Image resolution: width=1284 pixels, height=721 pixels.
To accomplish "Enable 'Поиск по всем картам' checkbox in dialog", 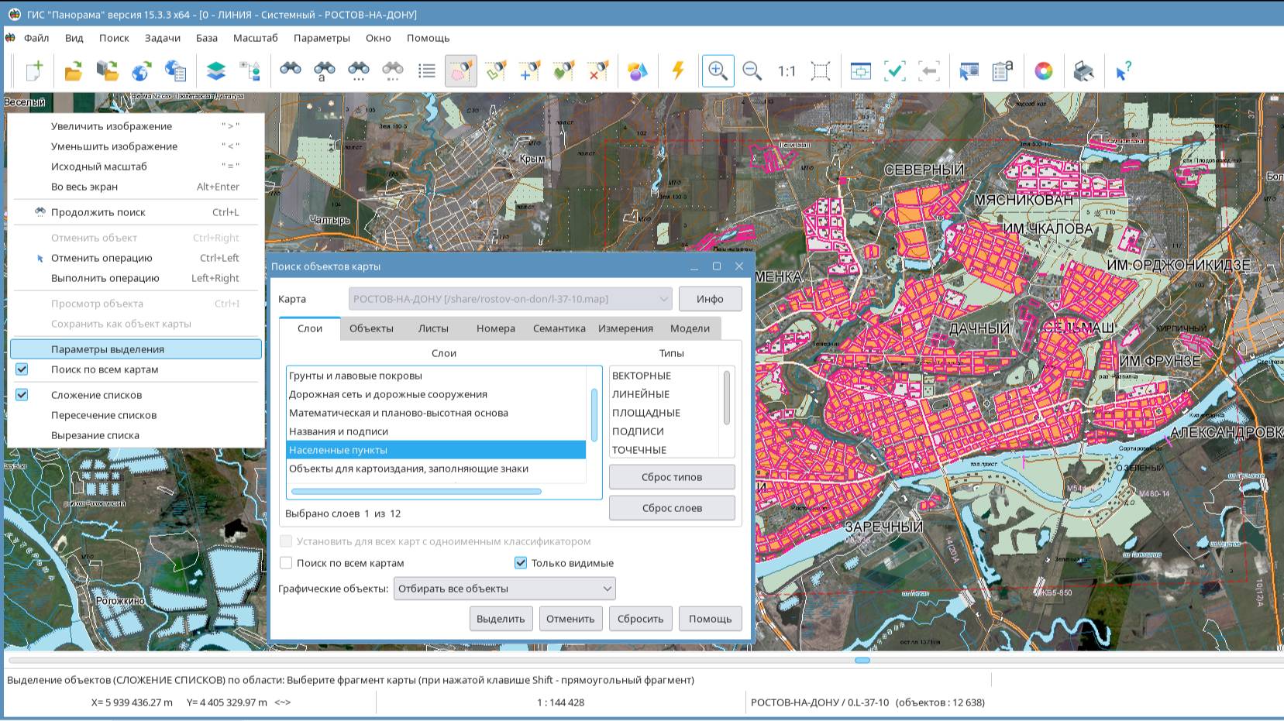I will tap(287, 563).
